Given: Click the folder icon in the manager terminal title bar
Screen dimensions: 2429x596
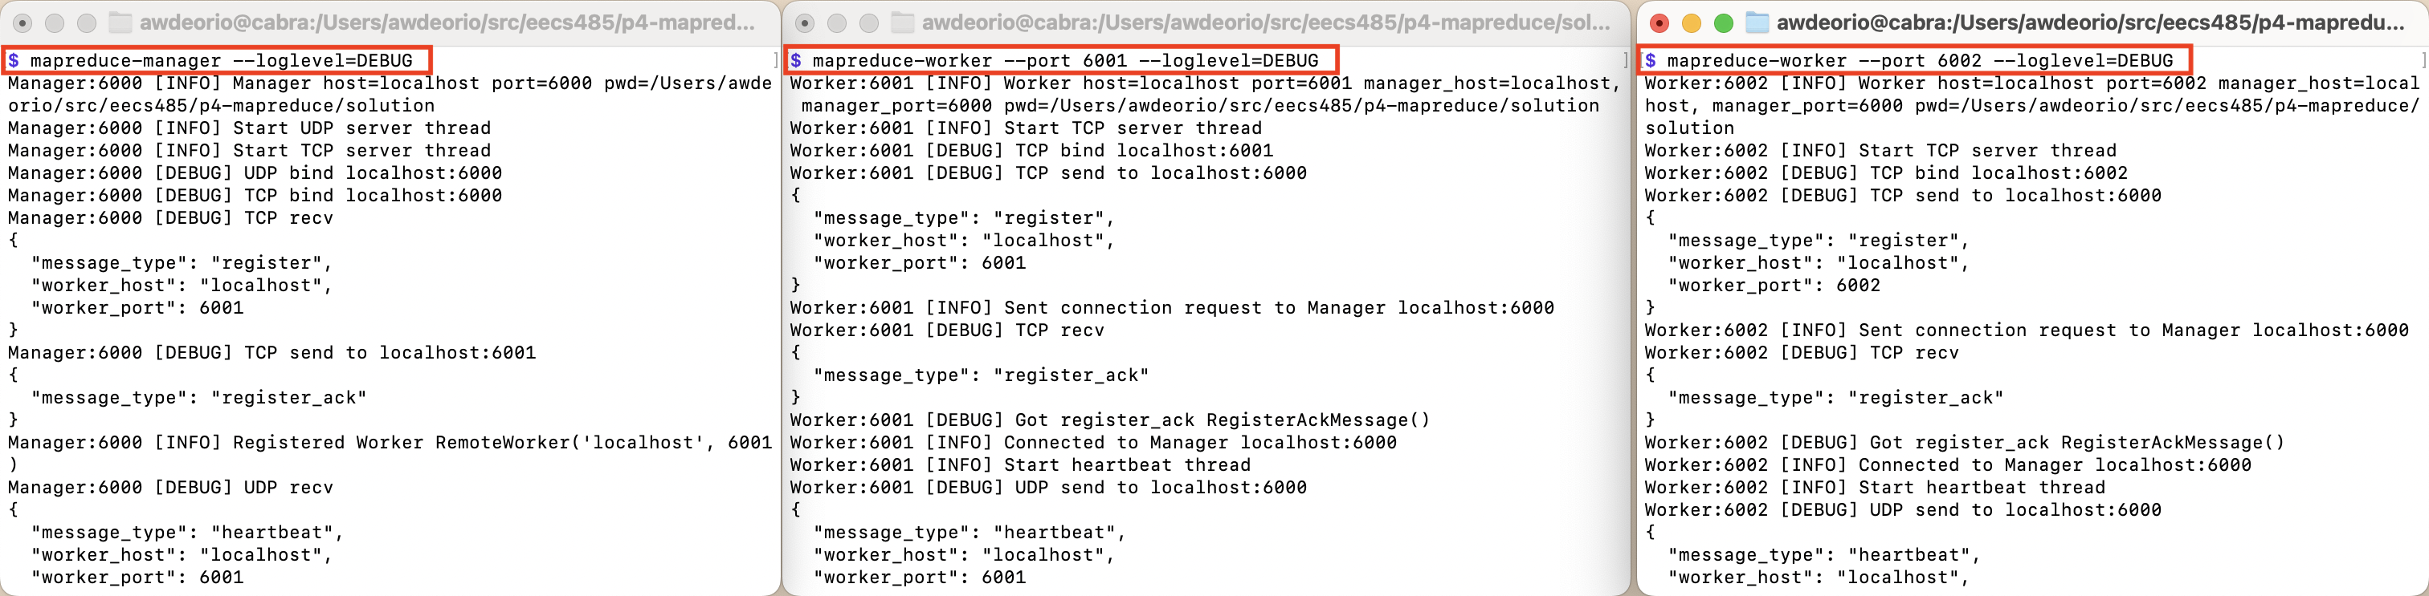Looking at the screenshot, I should click(x=120, y=22).
